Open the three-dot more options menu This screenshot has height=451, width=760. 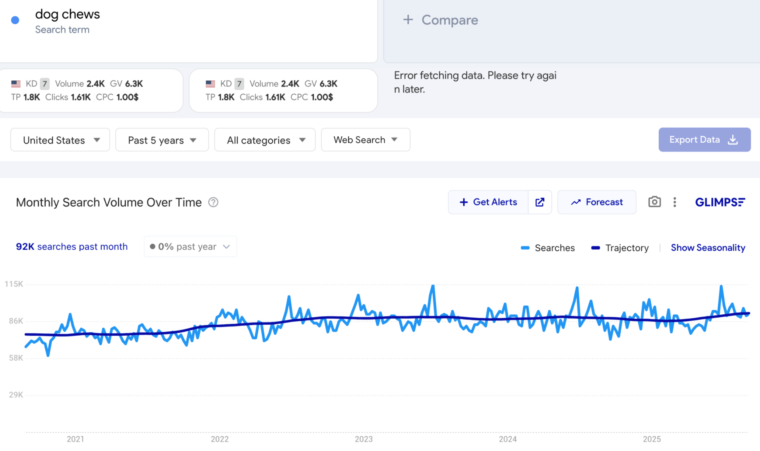point(674,202)
